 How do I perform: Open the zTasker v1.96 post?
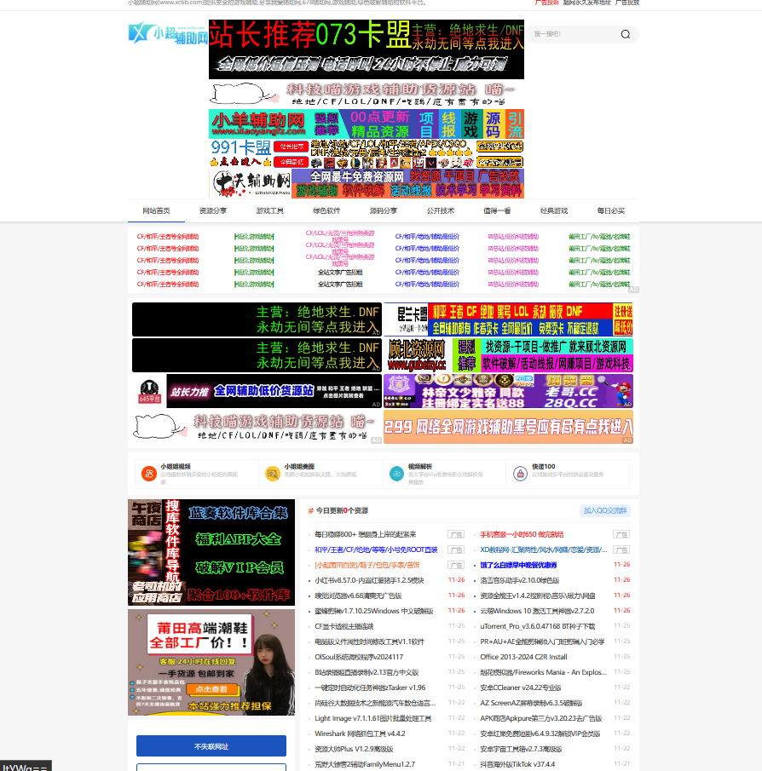coord(371,688)
